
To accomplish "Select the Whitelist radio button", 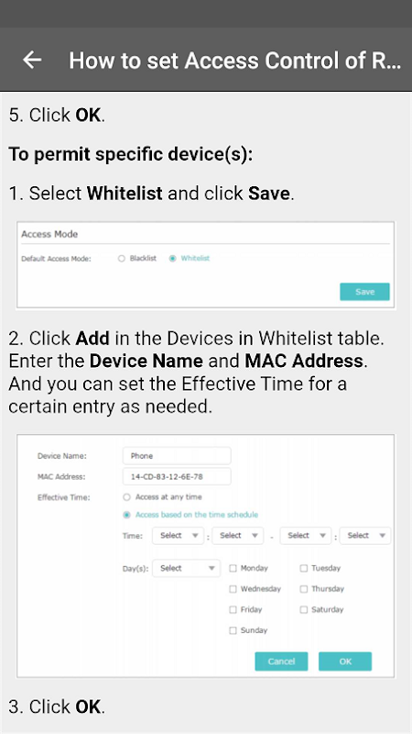I will pyautogui.click(x=173, y=259).
